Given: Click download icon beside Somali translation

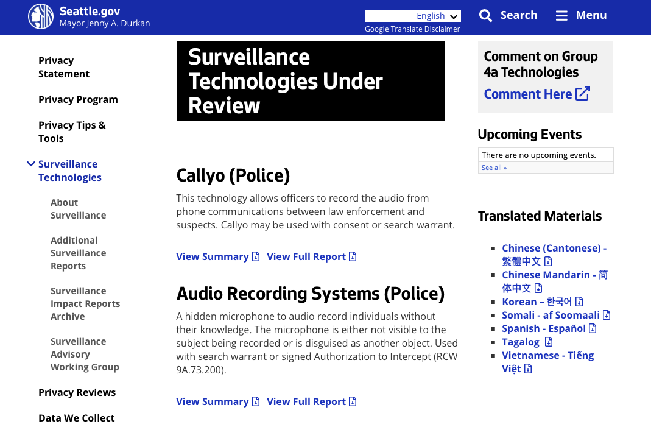Looking at the screenshot, I should [x=607, y=316].
